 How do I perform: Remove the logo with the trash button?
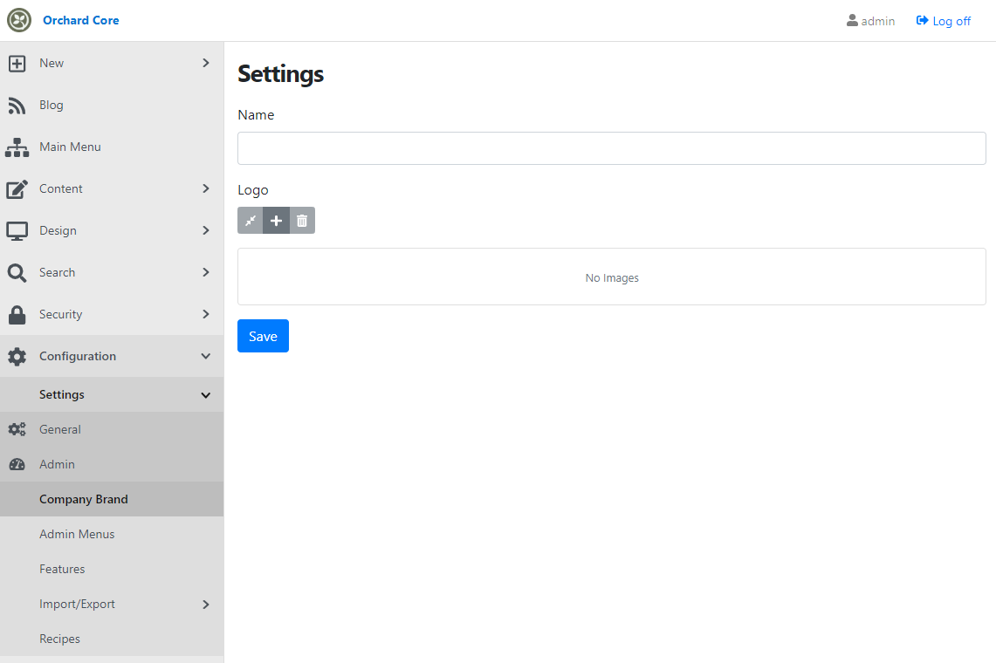(302, 221)
